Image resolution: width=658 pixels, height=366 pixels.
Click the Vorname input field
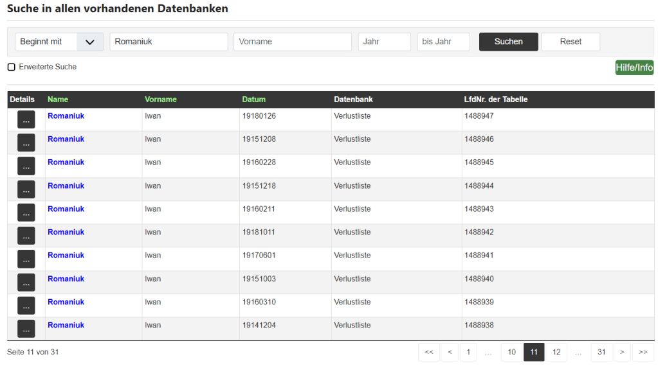click(293, 42)
